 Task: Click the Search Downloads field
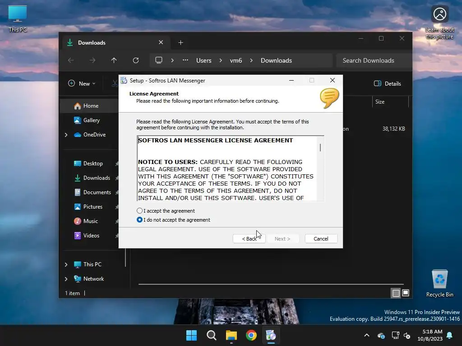click(x=374, y=60)
